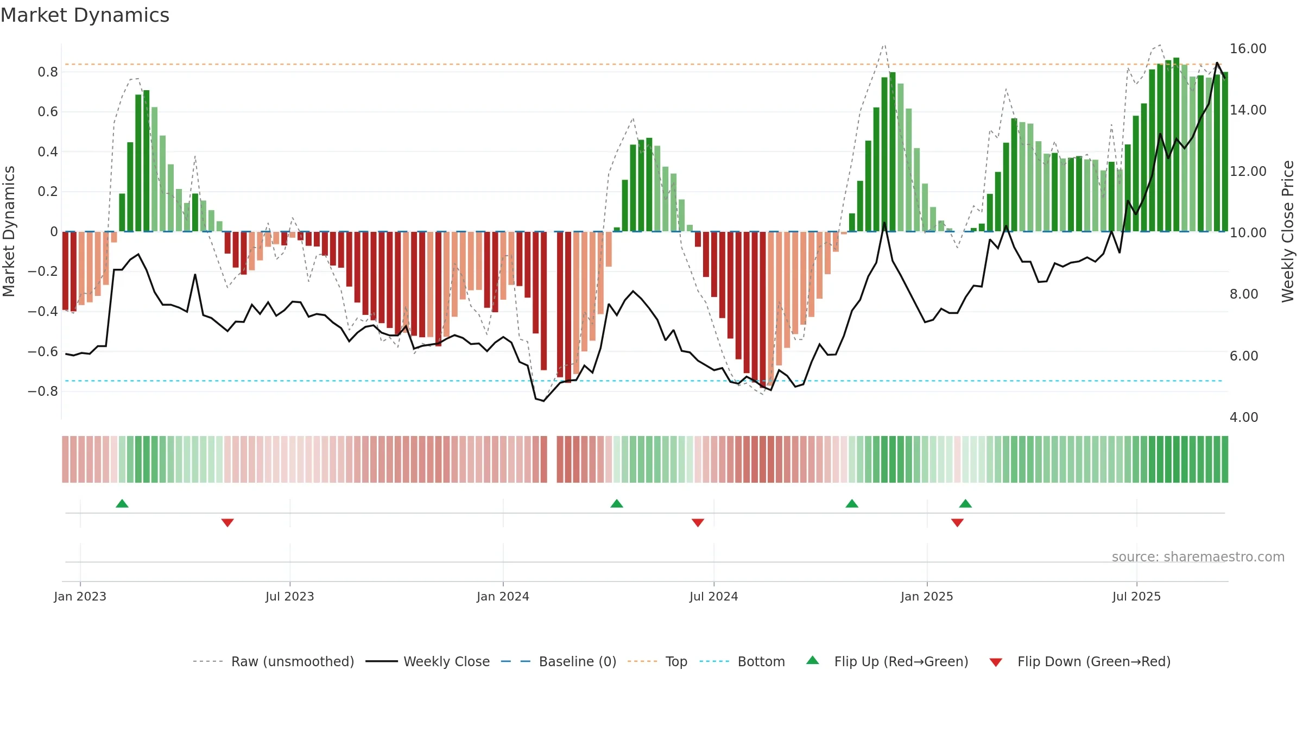
Task: Click the −0.6 dynamics axis tick
Action: tap(43, 351)
